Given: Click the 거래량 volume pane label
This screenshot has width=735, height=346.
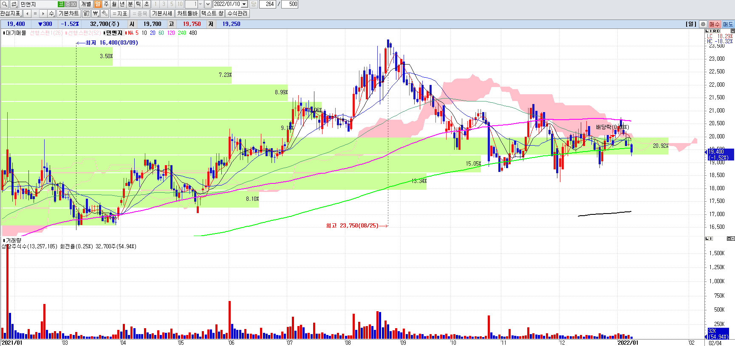Looking at the screenshot, I should (x=13, y=240).
